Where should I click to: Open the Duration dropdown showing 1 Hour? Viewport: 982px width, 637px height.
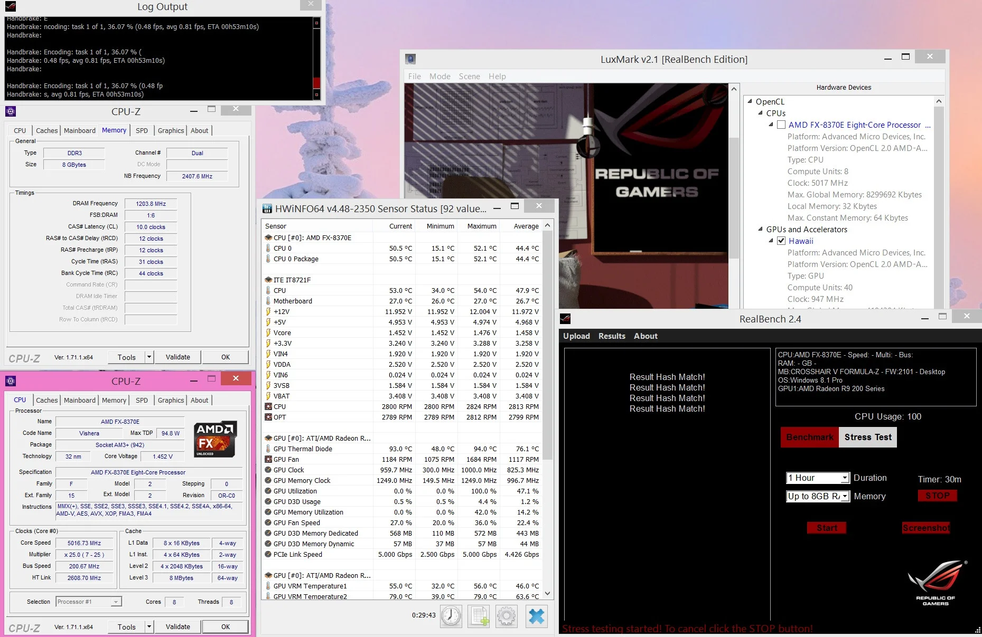click(818, 478)
